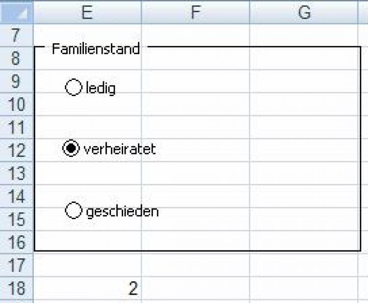Select the 'ledig' radio button
Image resolution: width=368 pixels, height=303 pixels.
(73, 88)
